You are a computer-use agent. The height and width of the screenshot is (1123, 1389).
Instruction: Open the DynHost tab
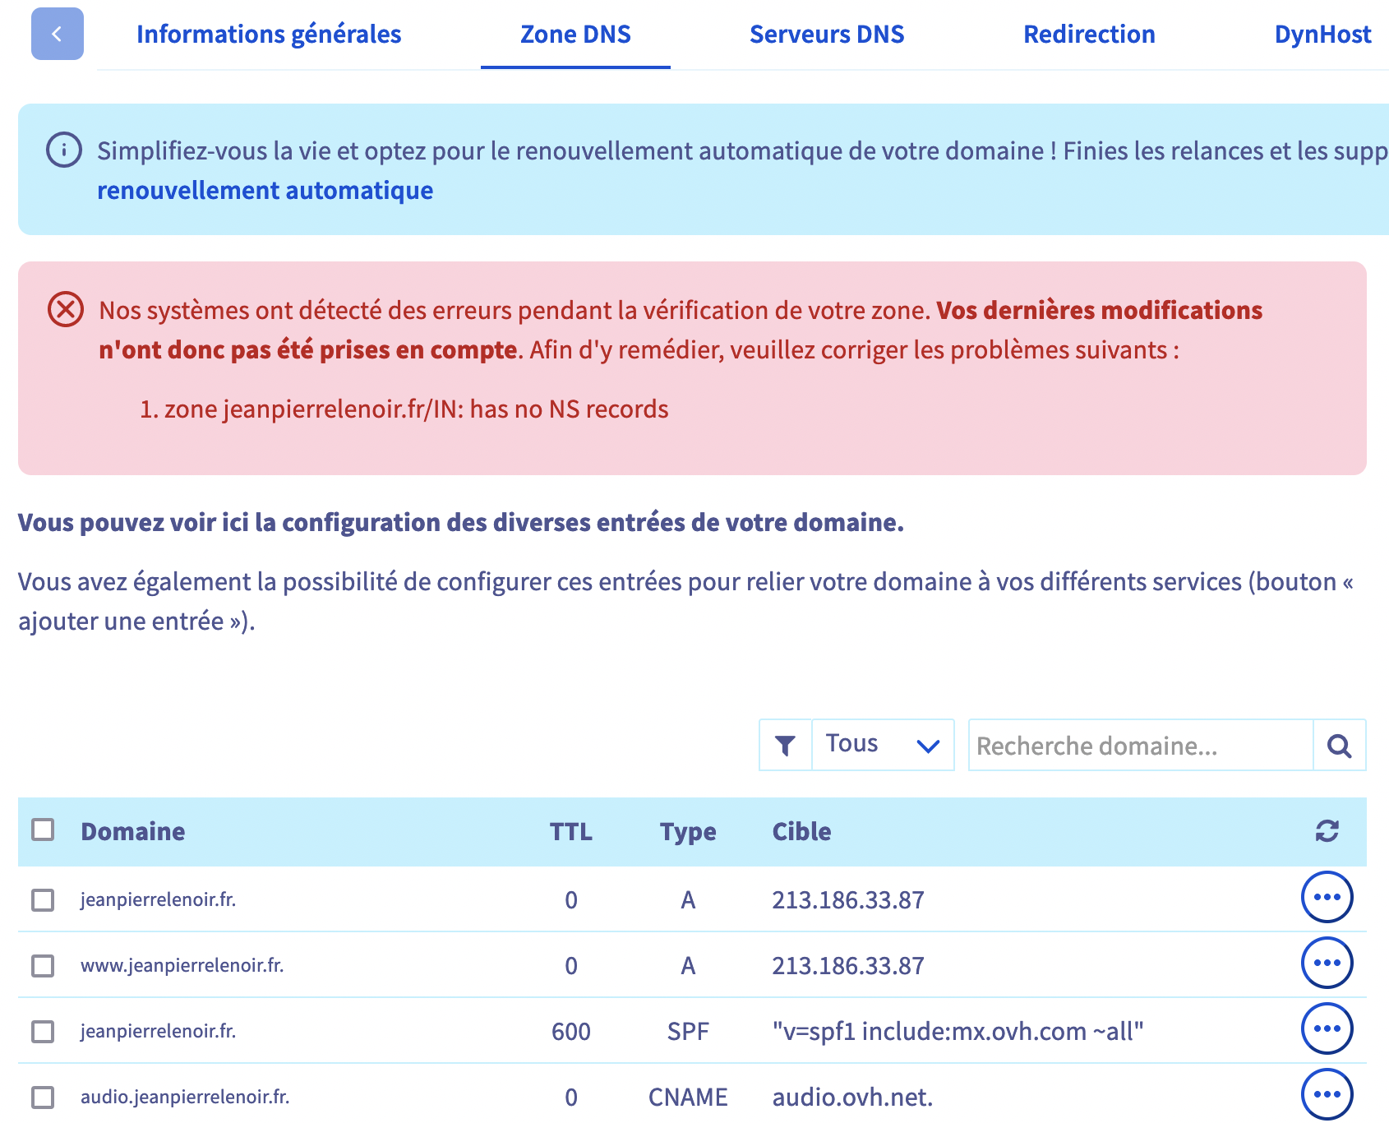click(1322, 35)
